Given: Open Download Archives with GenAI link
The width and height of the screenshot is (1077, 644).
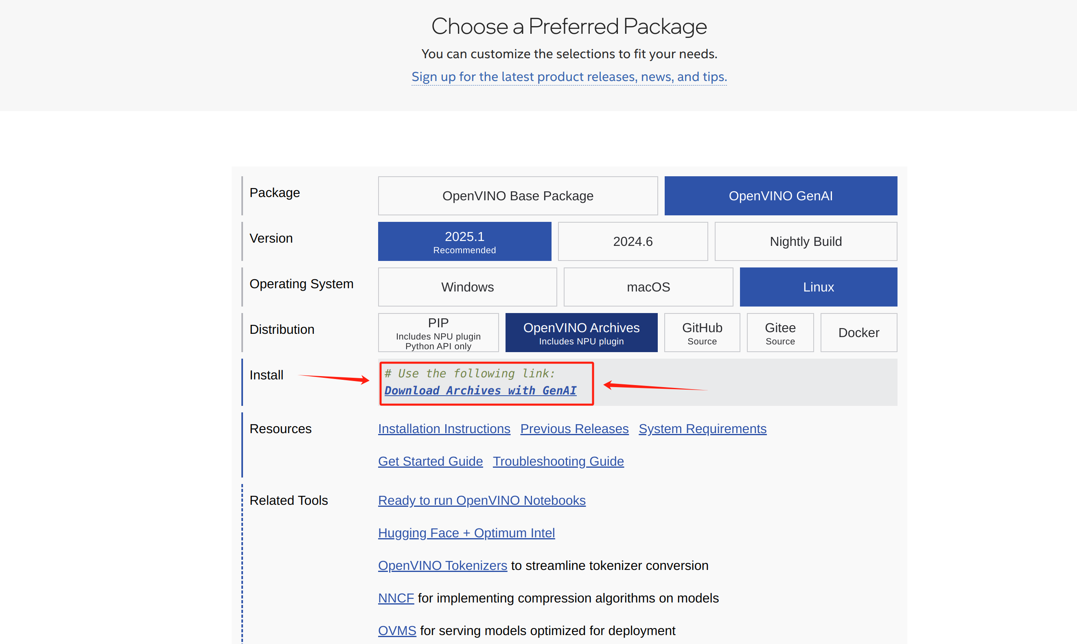Looking at the screenshot, I should pos(480,390).
